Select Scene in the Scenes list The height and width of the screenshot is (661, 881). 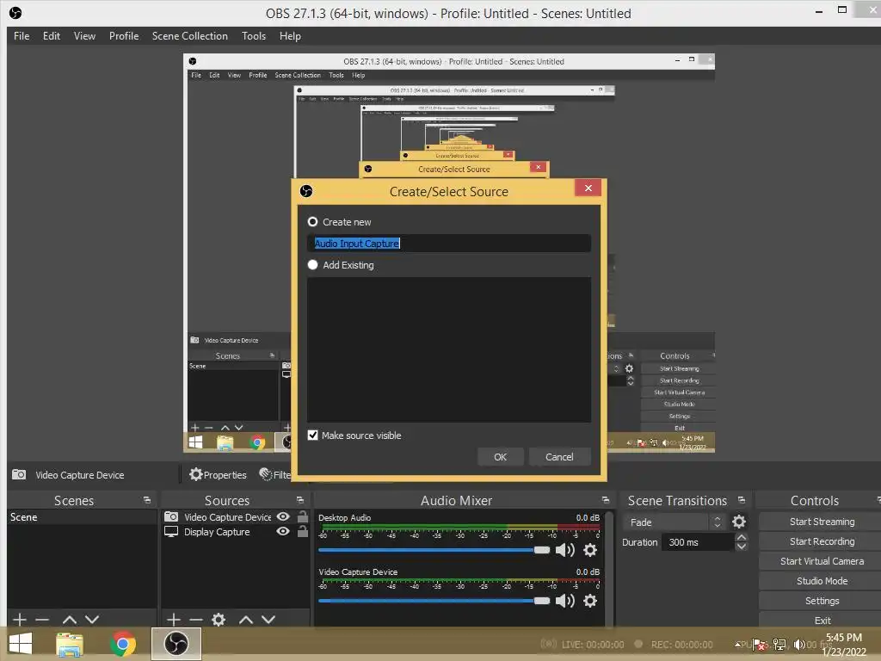pos(82,517)
